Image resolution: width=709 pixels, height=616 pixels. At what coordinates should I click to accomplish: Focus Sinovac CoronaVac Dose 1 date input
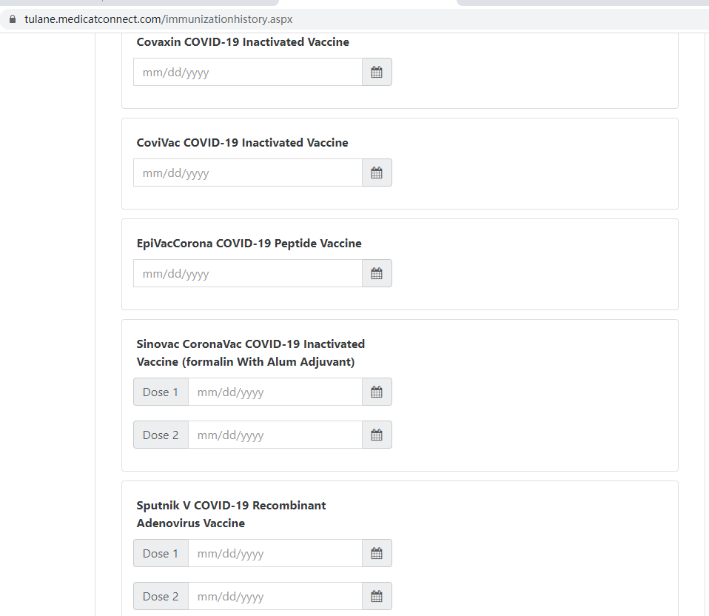pos(275,392)
